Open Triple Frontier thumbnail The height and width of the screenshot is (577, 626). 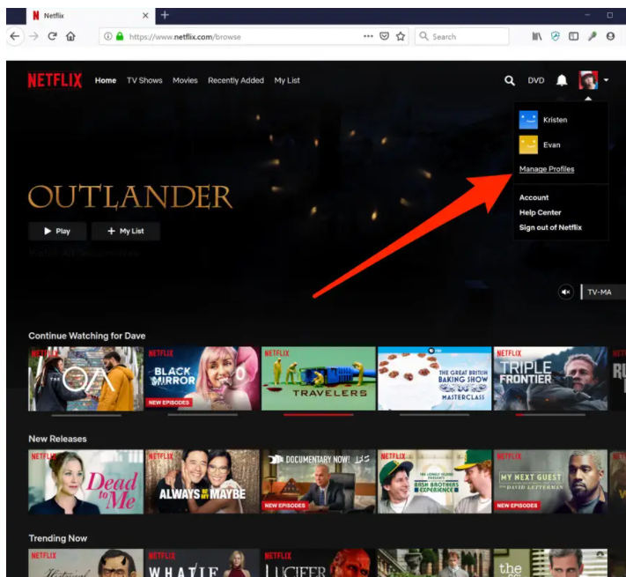tap(550, 379)
